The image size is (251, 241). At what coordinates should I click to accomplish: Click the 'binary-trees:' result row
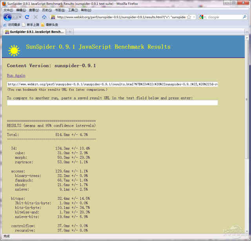tap(51, 175)
